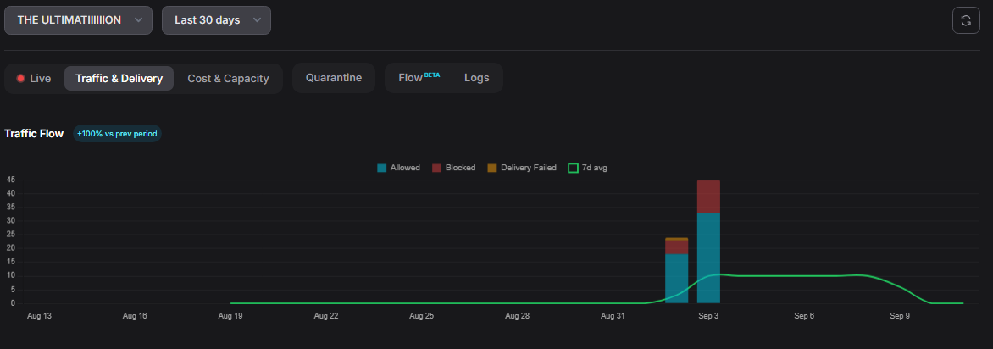
Task: Toggle the Blocked legend series
Action: (453, 168)
